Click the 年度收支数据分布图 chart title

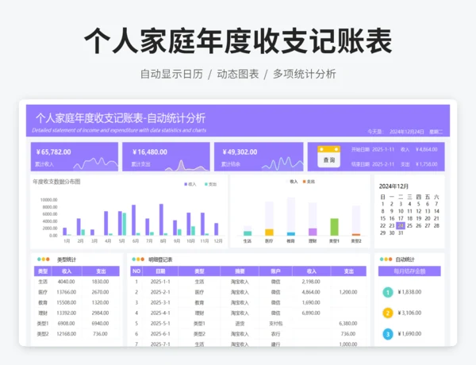[x=56, y=182]
